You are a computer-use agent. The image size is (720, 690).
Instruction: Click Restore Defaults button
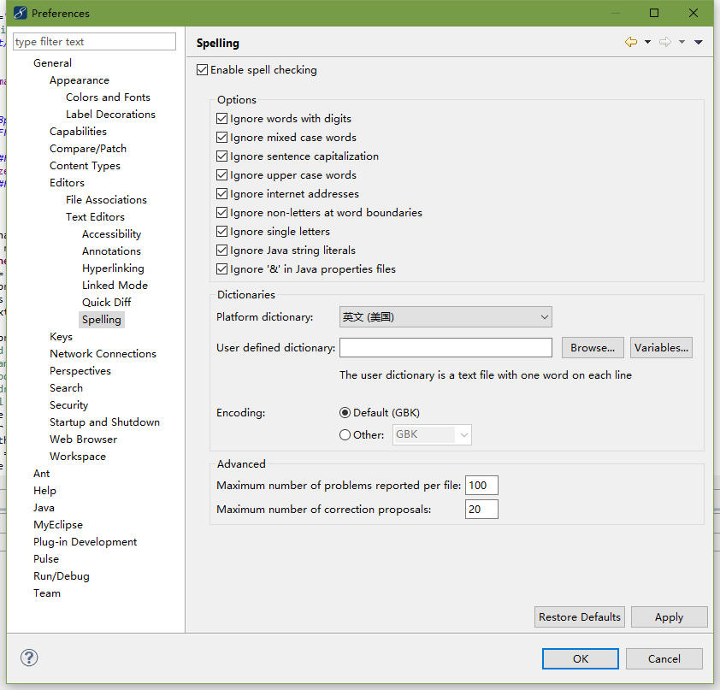click(580, 617)
